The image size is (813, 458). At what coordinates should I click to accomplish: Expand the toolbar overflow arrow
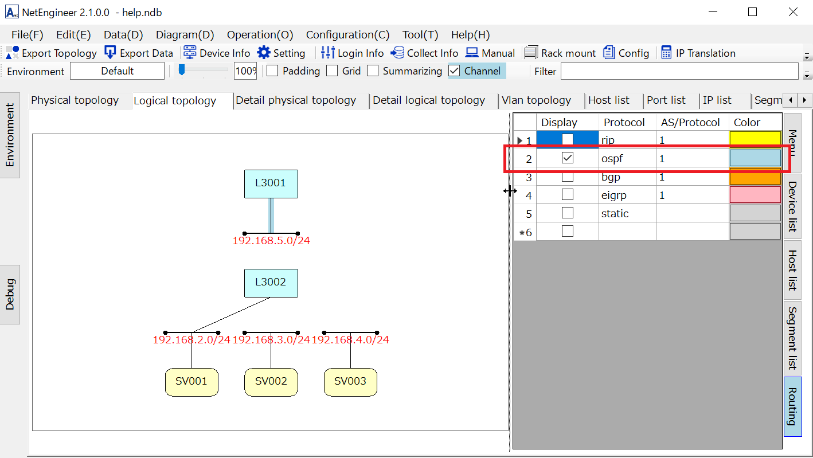[807, 56]
